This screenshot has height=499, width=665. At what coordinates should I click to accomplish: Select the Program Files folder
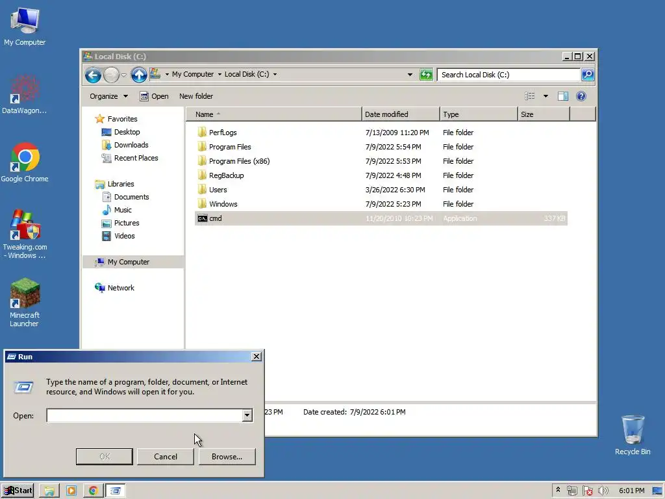click(x=381, y=147)
